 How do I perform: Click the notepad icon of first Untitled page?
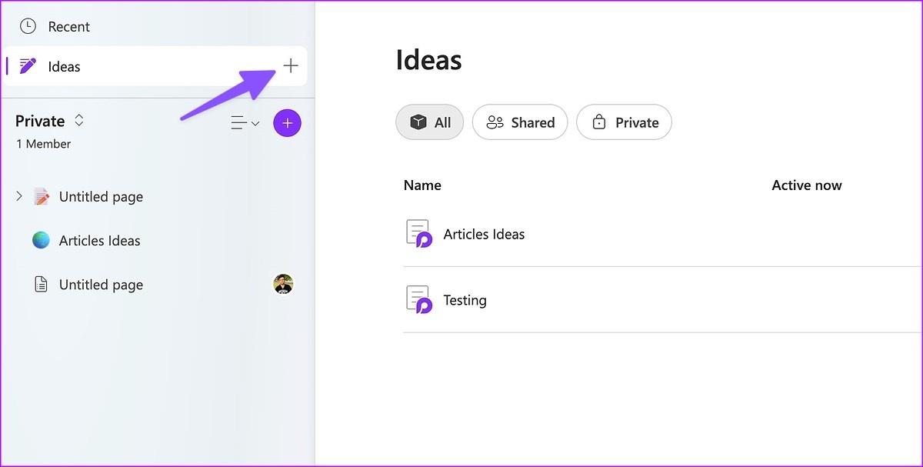(x=42, y=197)
